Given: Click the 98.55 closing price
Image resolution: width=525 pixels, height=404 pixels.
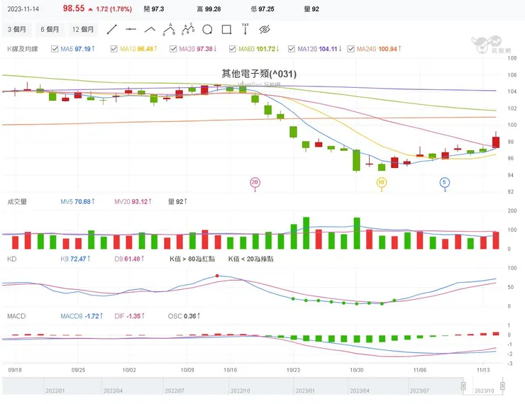Looking at the screenshot, I should (74, 9).
